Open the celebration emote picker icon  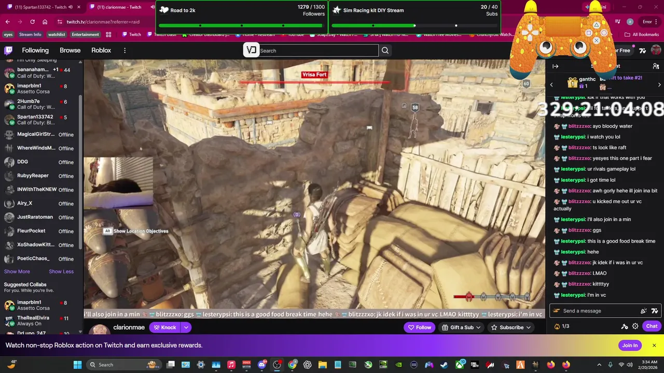click(x=644, y=311)
